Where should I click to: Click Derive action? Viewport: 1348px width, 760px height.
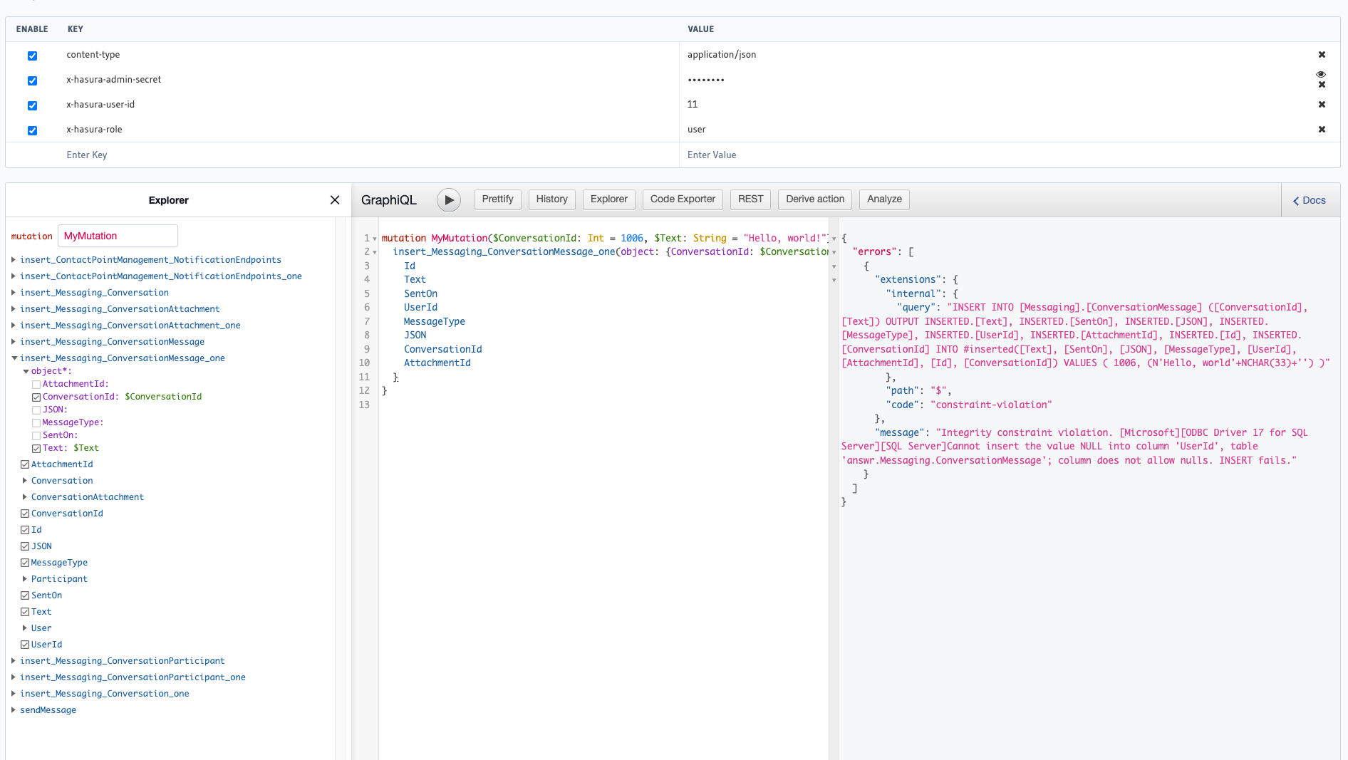(815, 199)
